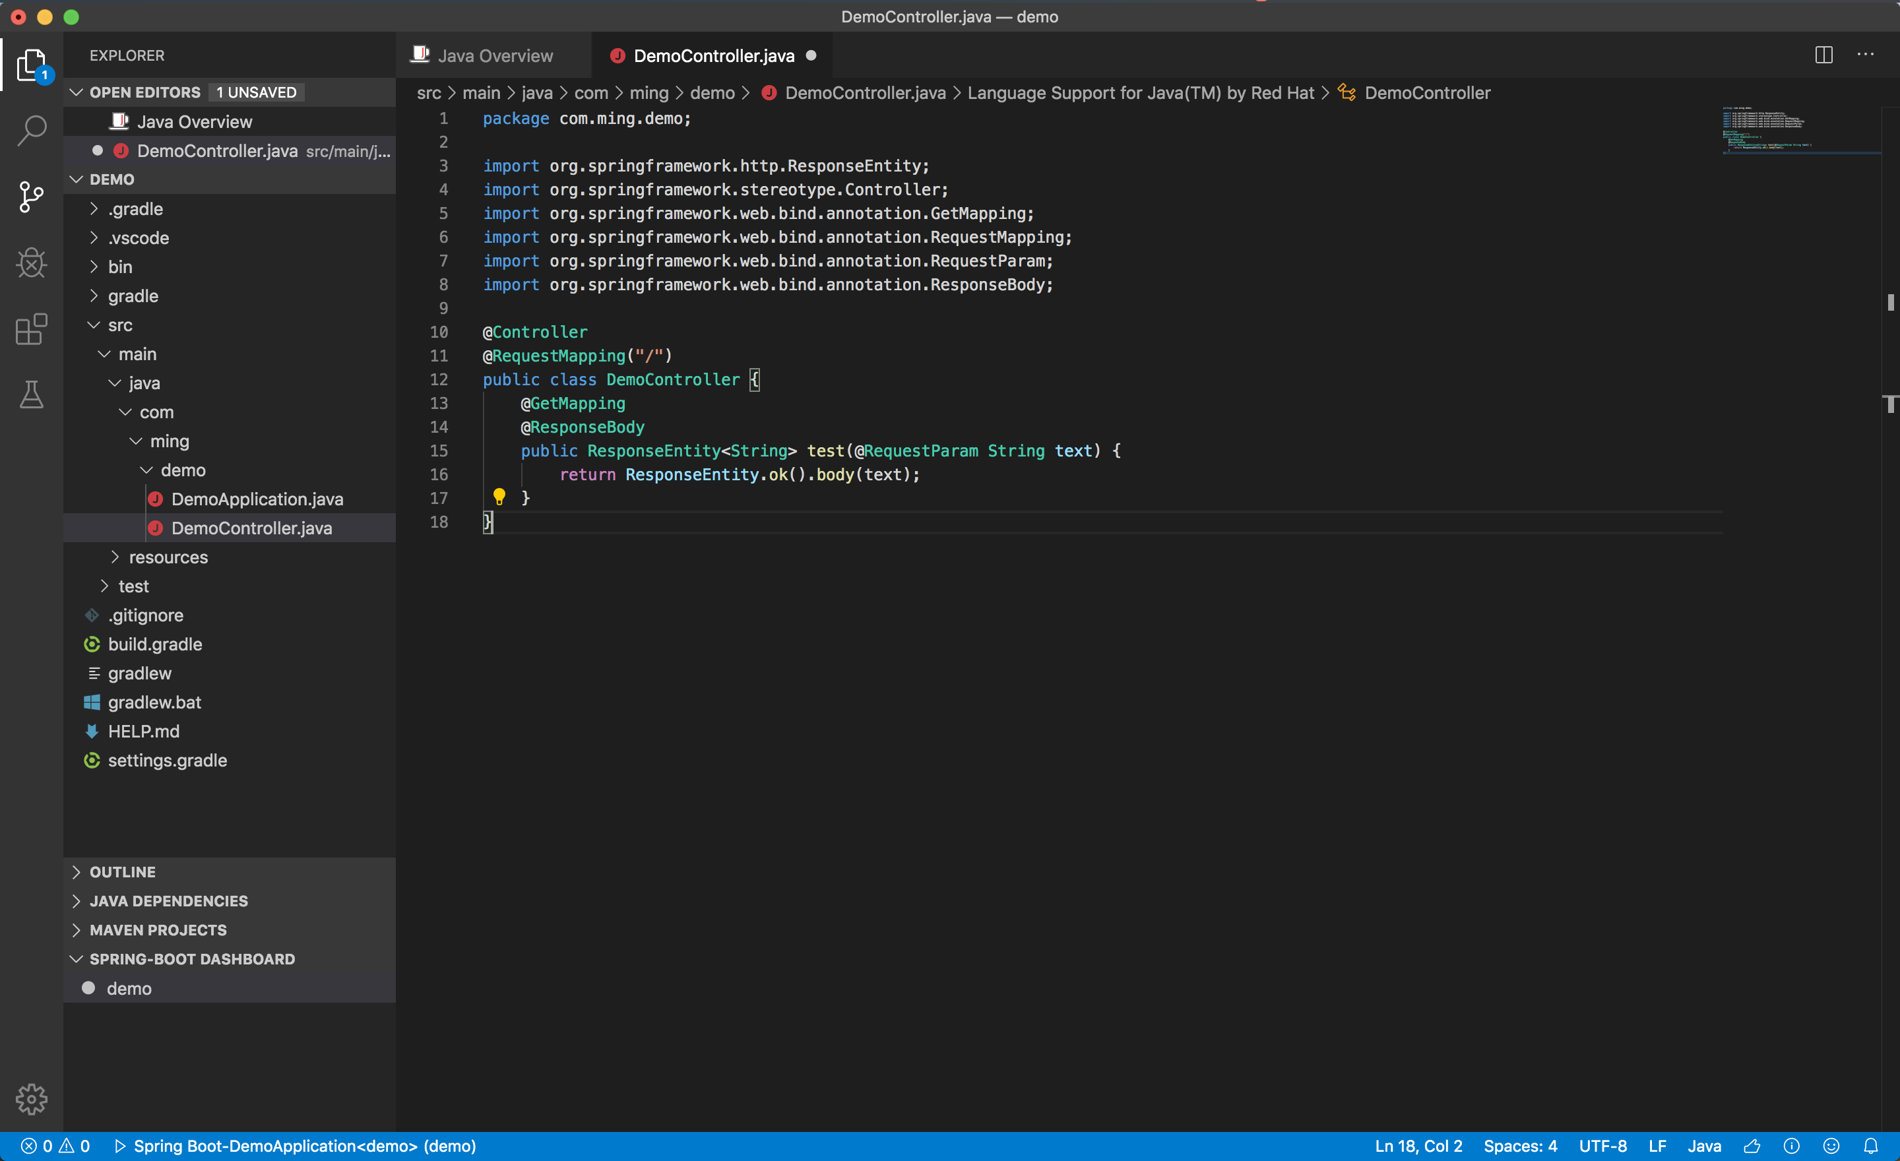Click Java Overview tab coffee cup icon
1900x1161 pixels.
pos(420,55)
